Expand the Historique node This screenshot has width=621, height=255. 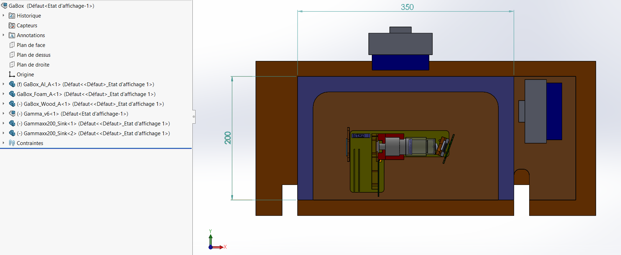coord(4,15)
